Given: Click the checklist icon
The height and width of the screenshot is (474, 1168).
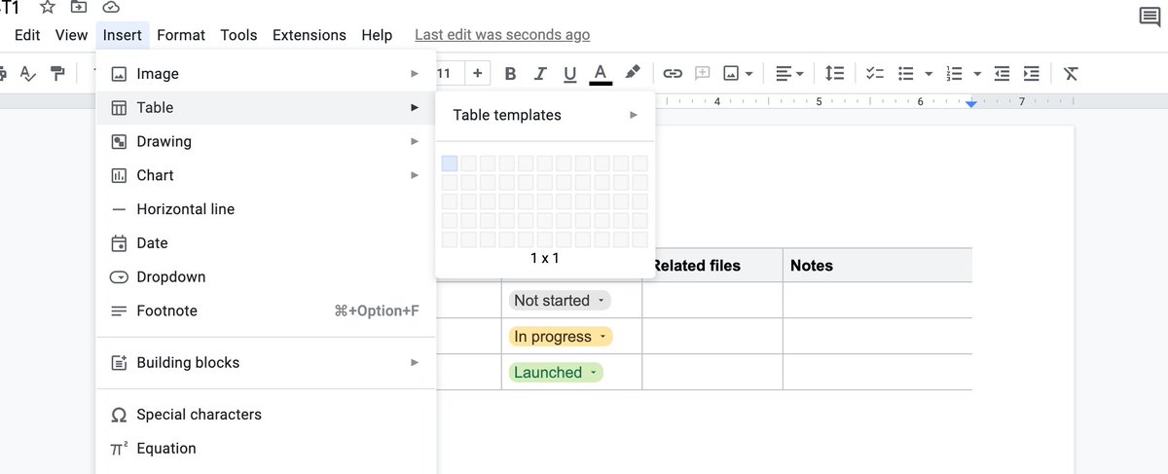Looking at the screenshot, I should [875, 73].
